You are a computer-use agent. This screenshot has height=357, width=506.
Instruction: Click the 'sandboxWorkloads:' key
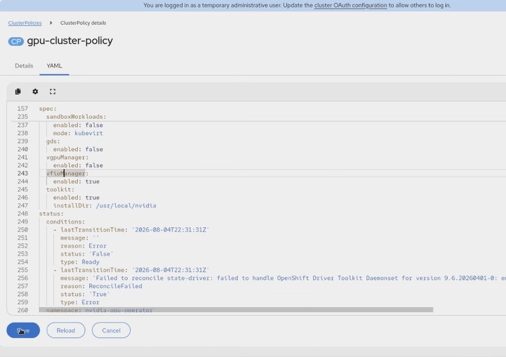point(76,117)
